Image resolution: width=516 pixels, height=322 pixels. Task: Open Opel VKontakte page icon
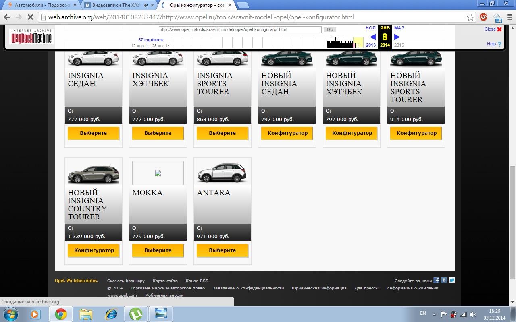(x=444, y=280)
